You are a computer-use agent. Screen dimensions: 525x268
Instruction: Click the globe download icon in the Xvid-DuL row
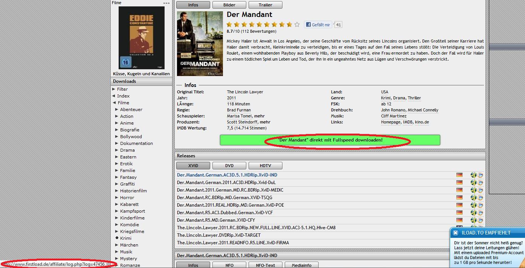click(473, 183)
